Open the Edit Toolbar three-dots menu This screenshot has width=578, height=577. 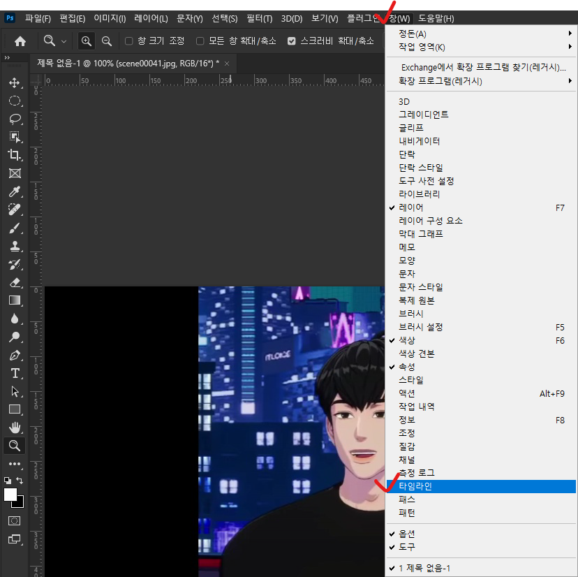pyautogui.click(x=15, y=464)
